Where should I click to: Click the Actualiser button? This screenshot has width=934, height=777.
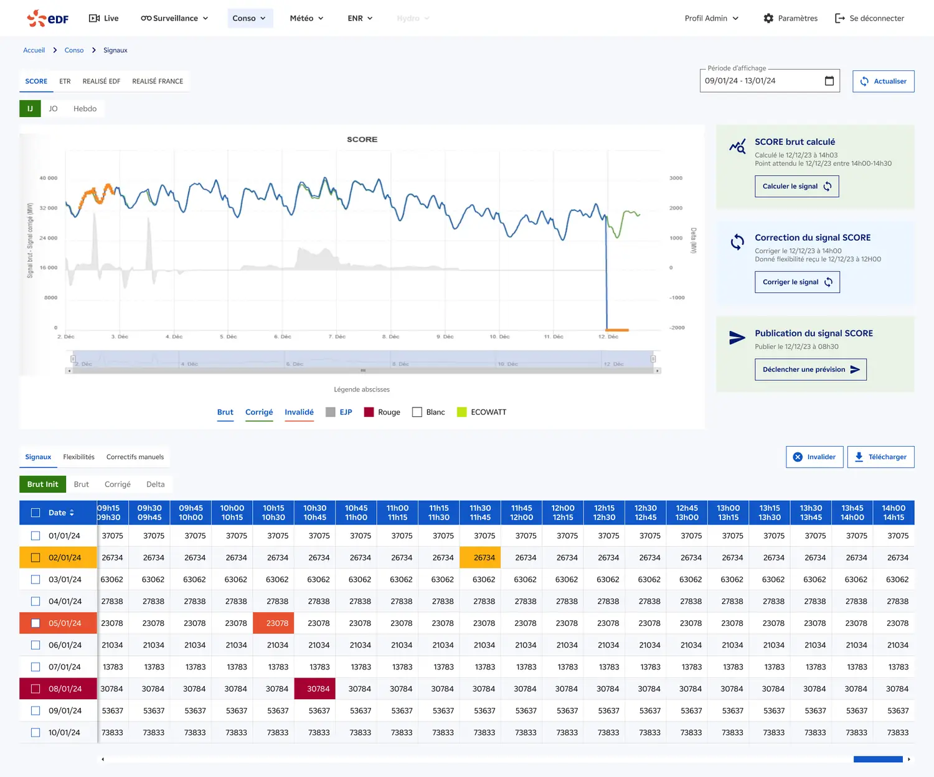[883, 81]
